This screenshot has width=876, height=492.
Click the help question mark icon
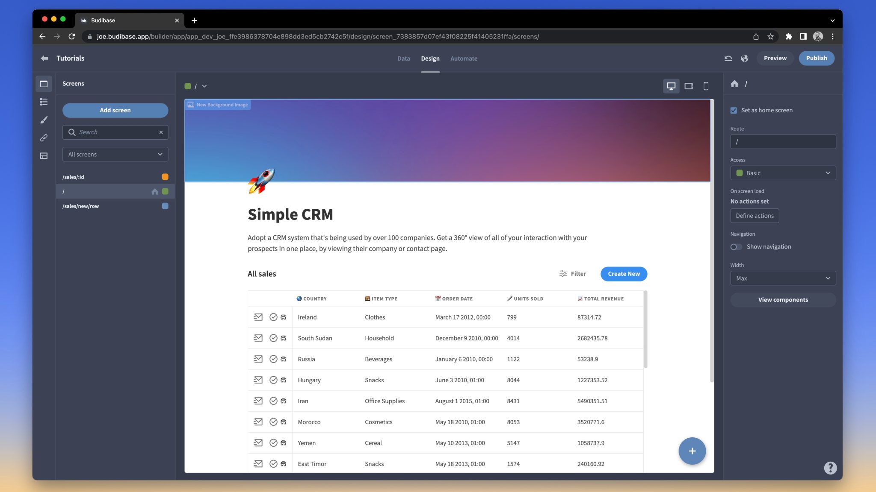point(830,468)
